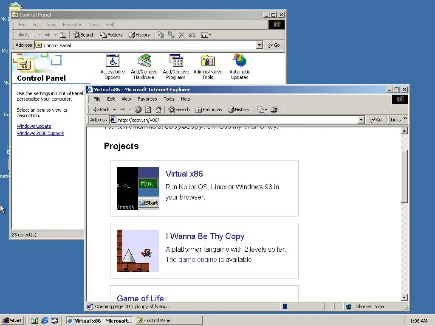This screenshot has width=435, height=326.
Task: Open Accessibility Options in Control Panel
Action: (x=112, y=67)
